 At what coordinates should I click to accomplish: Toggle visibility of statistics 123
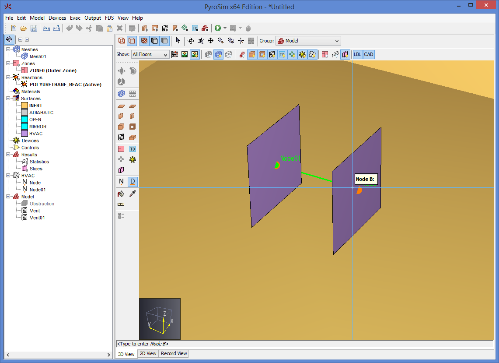pos(335,54)
